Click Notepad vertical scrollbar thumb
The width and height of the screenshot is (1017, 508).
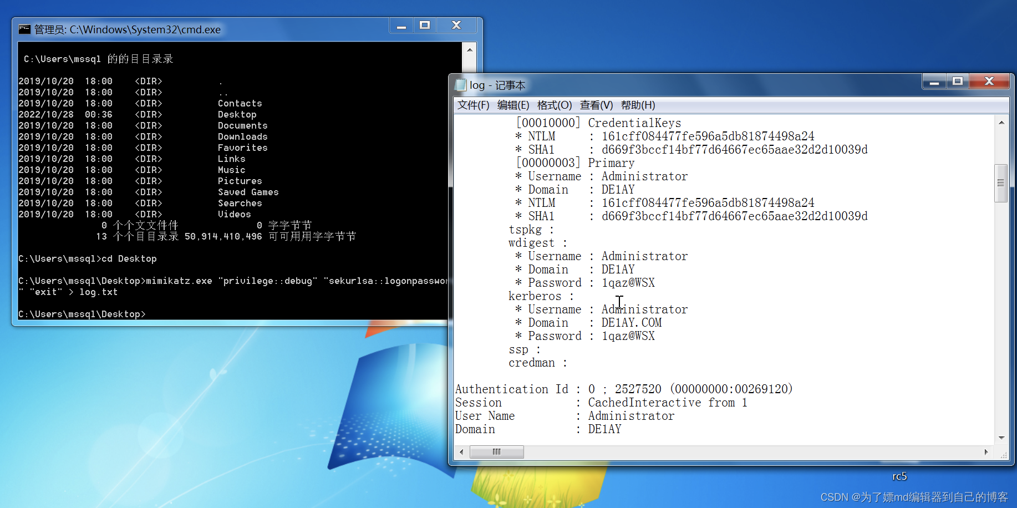click(x=1001, y=183)
